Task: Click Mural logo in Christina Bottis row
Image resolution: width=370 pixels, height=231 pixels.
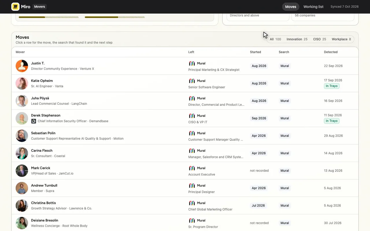Action: [192, 203]
